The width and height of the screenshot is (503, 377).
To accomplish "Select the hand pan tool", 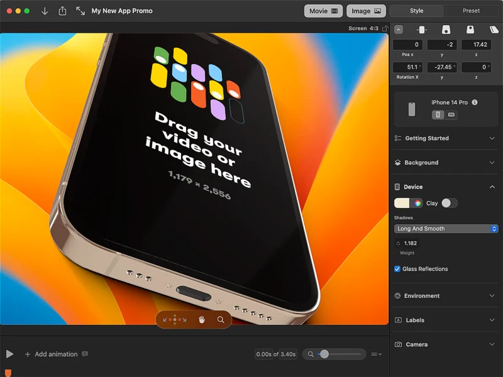I will pos(202,320).
